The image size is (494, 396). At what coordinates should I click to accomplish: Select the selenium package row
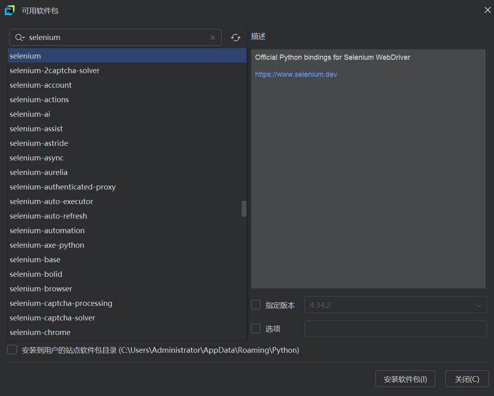pyautogui.click(x=127, y=56)
